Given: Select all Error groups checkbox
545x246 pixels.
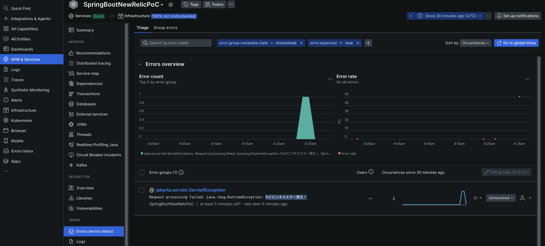Looking at the screenshot, I should (142, 172).
